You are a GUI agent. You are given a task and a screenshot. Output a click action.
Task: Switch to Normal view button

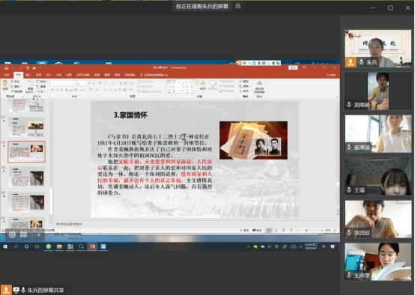click(x=269, y=231)
